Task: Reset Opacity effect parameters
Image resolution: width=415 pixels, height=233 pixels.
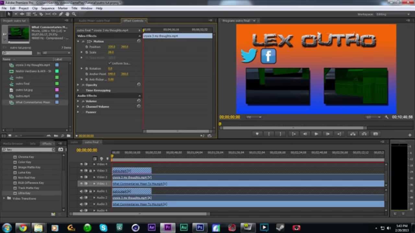Action: 139,84
